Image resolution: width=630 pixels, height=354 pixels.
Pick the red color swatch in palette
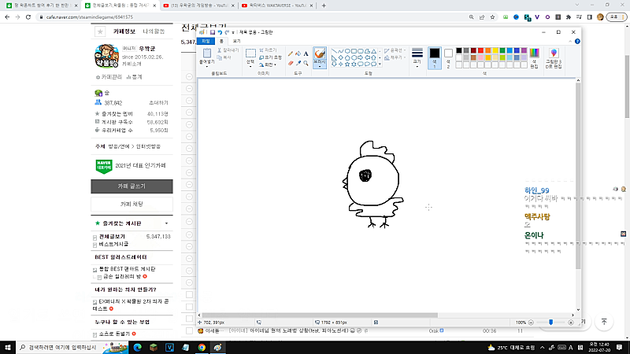coord(479,50)
